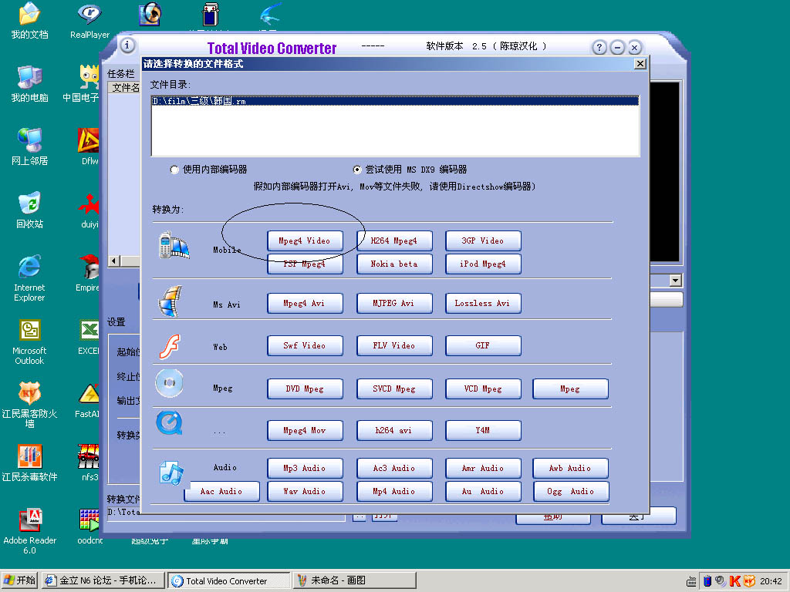Choose the H264 Mpeg4 format

tap(394, 241)
